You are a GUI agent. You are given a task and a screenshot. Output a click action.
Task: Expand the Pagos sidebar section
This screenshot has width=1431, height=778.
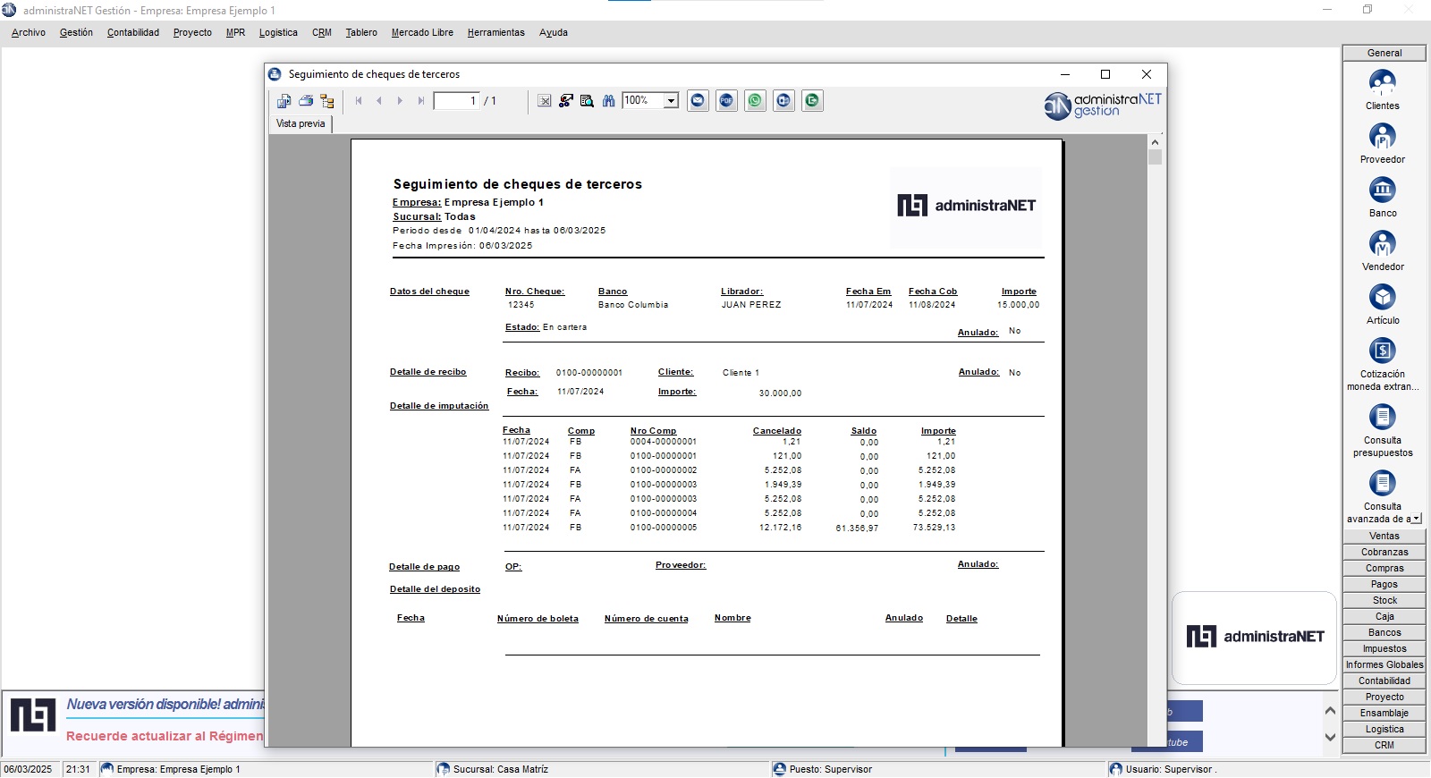point(1384,585)
